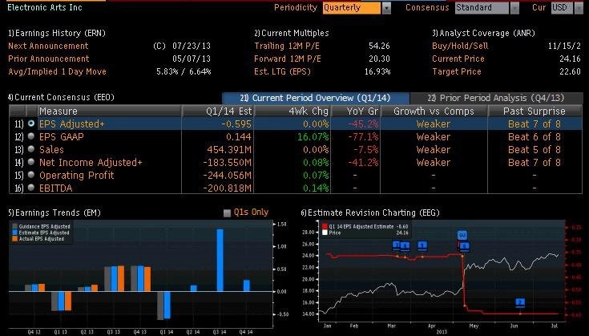Click the Electronic Arts Inc title

[45, 7]
